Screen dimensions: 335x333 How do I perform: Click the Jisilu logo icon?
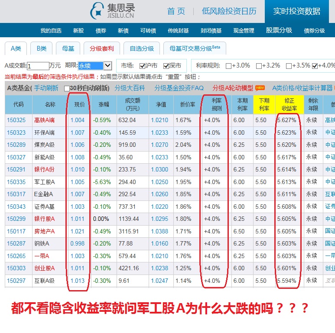point(97,11)
